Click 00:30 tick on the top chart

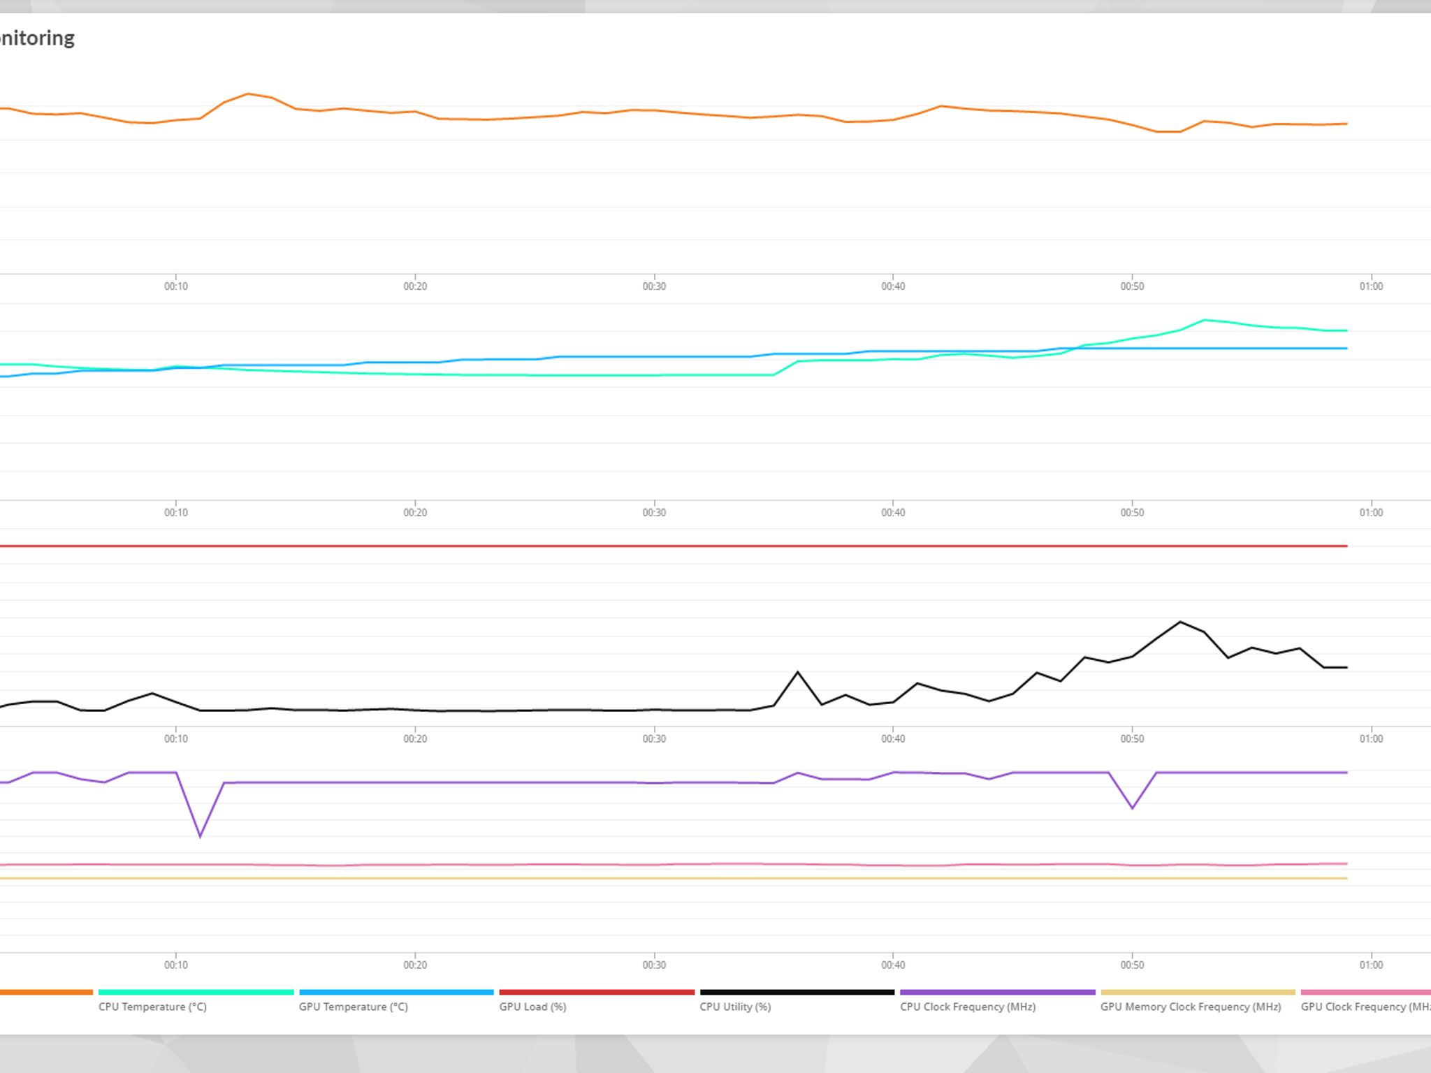tap(654, 286)
